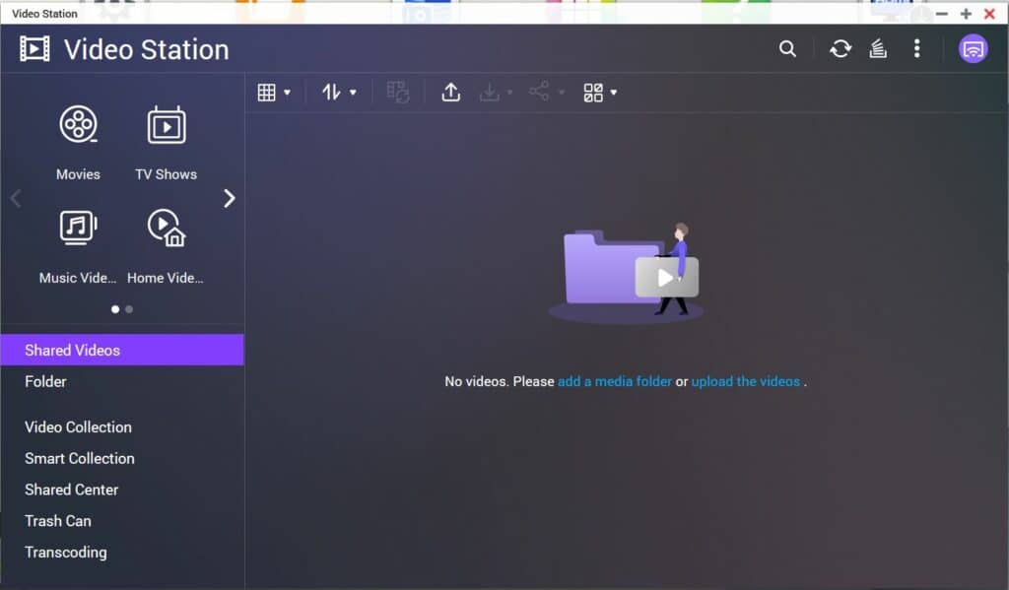Select the second category page dot
The image size is (1009, 590).
click(x=129, y=309)
